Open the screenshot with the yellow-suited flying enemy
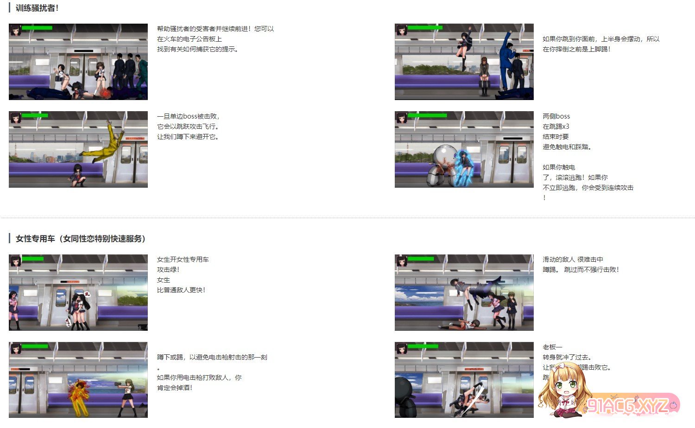 78,149
